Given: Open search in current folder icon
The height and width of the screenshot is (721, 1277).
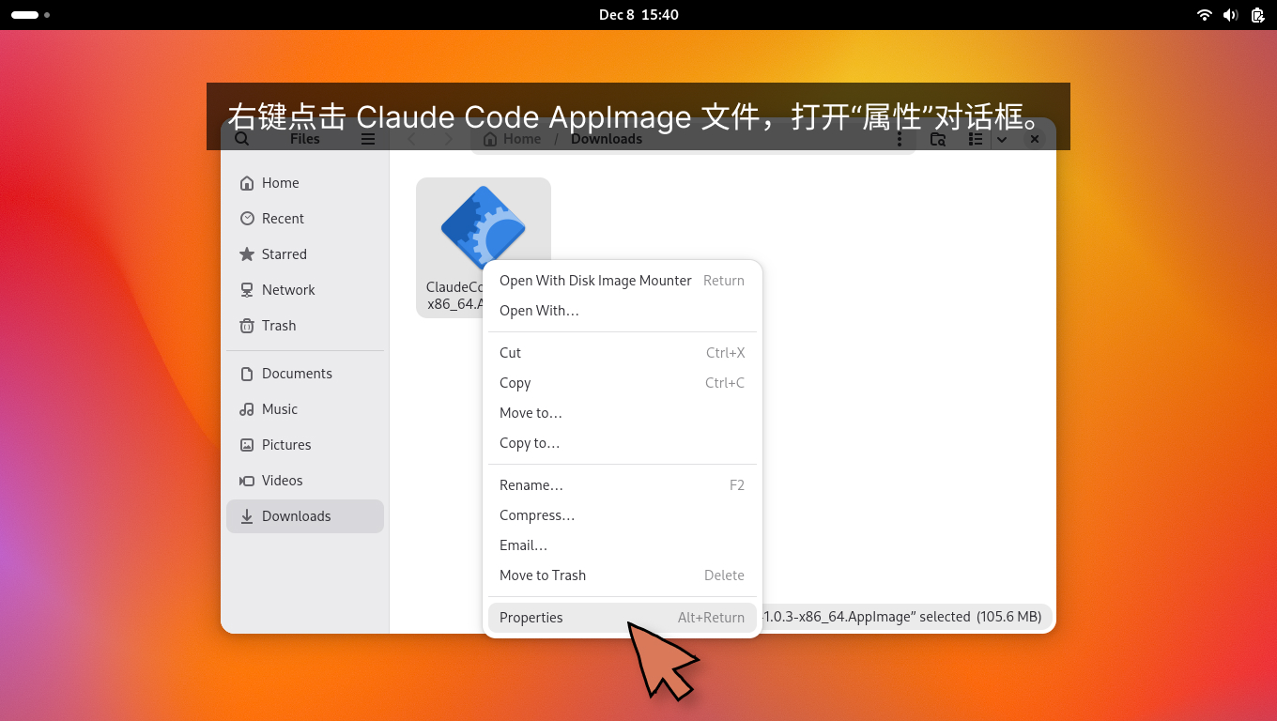Looking at the screenshot, I should [x=937, y=138].
